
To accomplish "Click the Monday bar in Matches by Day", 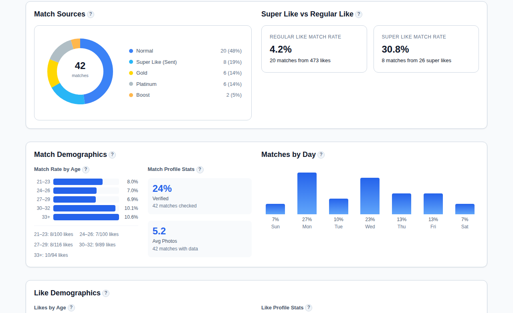I will pyautogui.click(x=307, y=193).
